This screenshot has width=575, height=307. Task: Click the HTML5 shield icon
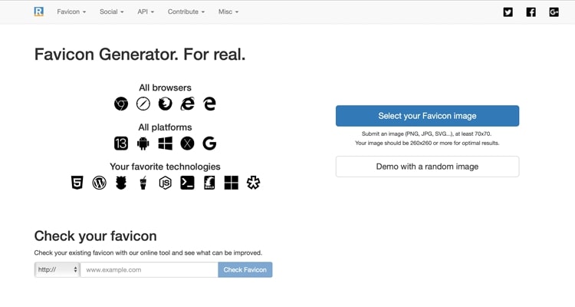pyautogui.click(x=77, y=183)
